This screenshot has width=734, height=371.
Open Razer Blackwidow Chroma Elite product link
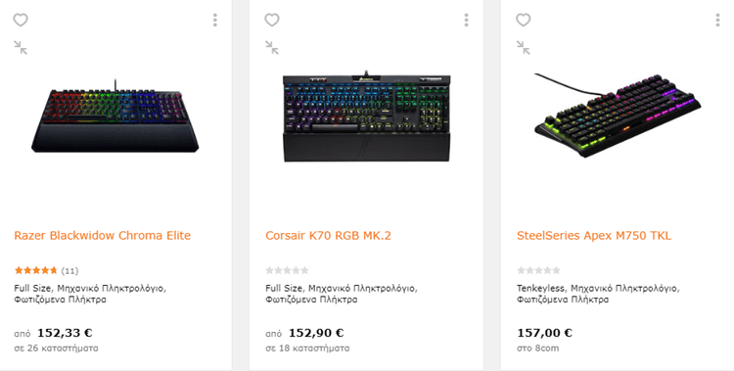coord(103,235)
